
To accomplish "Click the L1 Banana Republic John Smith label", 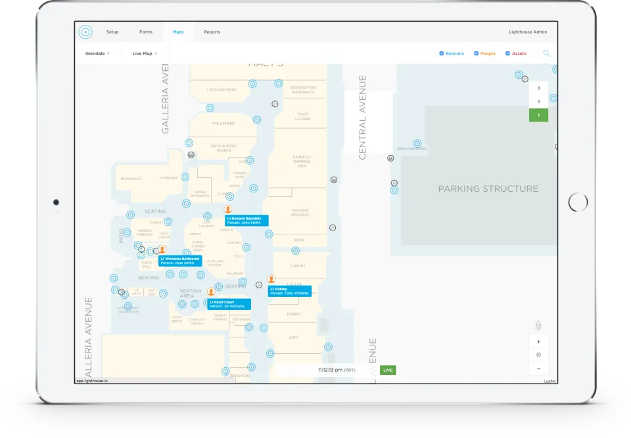I will 246,221.
